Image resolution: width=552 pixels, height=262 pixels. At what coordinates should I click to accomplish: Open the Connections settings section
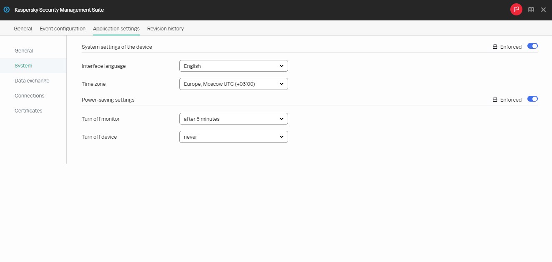coord(29,95)
